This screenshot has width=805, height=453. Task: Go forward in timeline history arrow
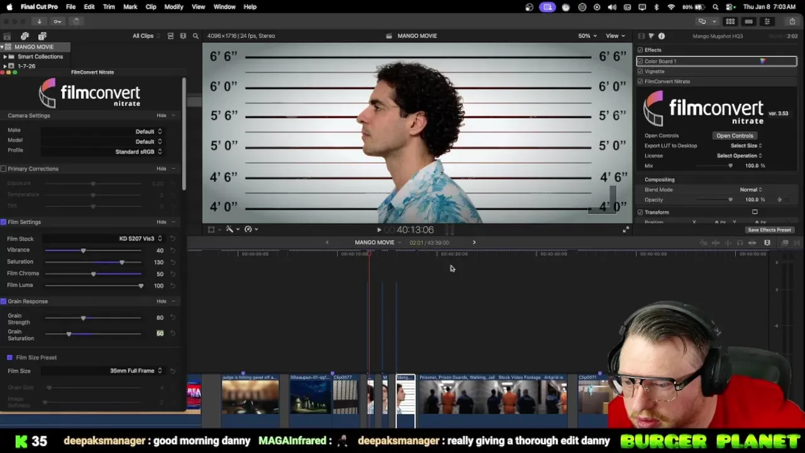click(x=474, y=242)
